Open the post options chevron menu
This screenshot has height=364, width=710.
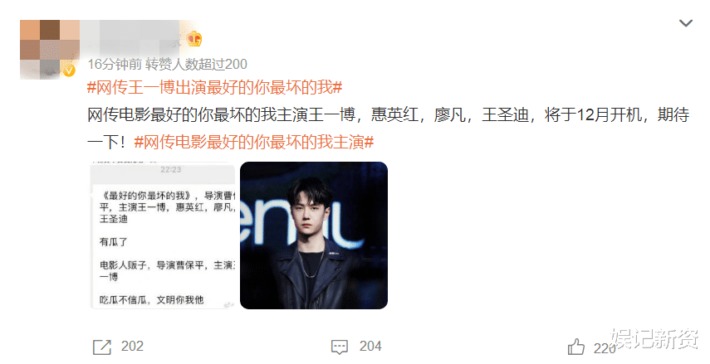(x=686, y=23)
